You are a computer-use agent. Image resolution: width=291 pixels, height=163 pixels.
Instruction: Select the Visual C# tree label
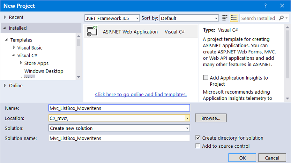[27, 56]
